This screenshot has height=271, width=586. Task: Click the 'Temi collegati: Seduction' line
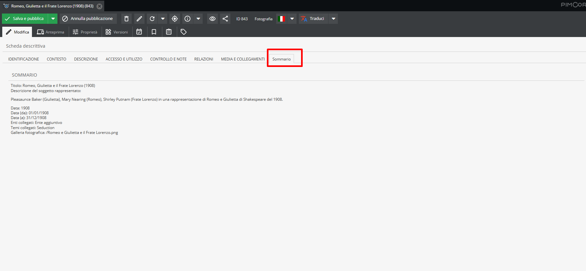coord(33,128)
